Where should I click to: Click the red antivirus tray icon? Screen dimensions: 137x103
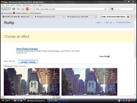tap(129, 101)
